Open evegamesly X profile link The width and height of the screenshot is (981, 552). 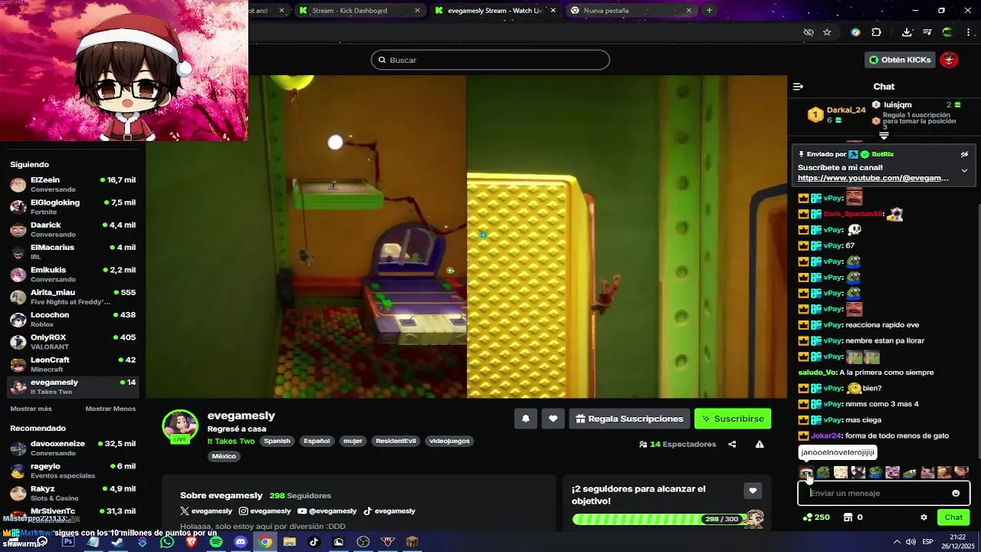[206, 511]
